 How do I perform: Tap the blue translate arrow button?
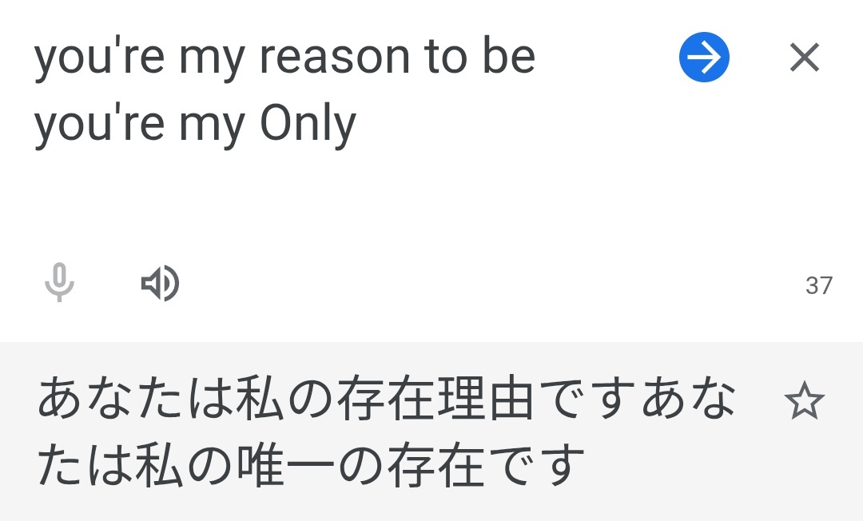pyautogui.click(x=704, y=58)
